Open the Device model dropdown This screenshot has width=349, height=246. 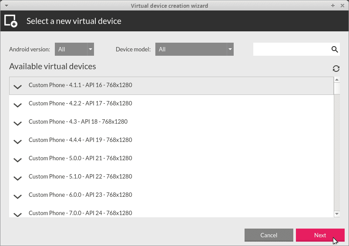click(195, 49)
